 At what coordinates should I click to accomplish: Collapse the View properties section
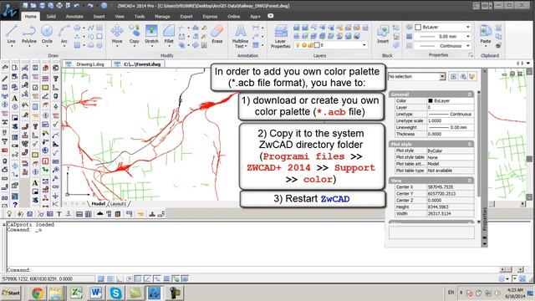point(470,181)
